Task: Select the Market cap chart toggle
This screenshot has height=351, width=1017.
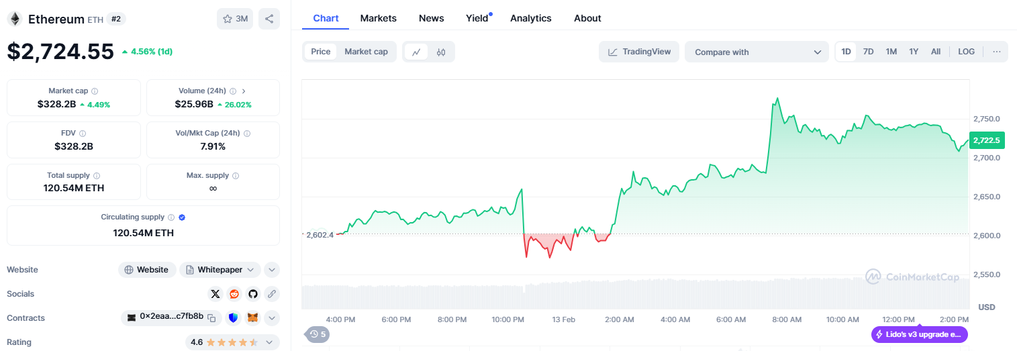Action: pyautogui.click(x=366, y=52)
